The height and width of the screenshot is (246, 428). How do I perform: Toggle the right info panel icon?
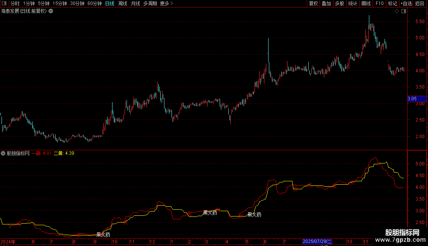point(404,11)
